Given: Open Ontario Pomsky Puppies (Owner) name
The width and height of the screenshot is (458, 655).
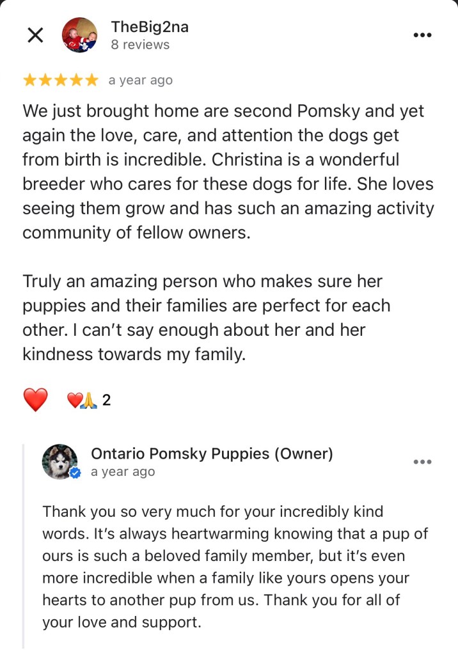Looking at the screenshot, I should click(x=212, y=454).
